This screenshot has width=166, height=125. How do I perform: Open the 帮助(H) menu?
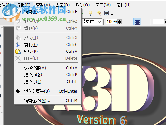123,5
